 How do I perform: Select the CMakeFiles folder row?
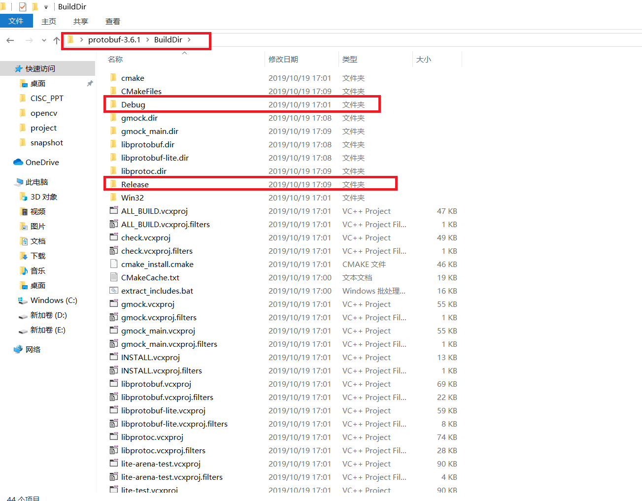[283, 91]
